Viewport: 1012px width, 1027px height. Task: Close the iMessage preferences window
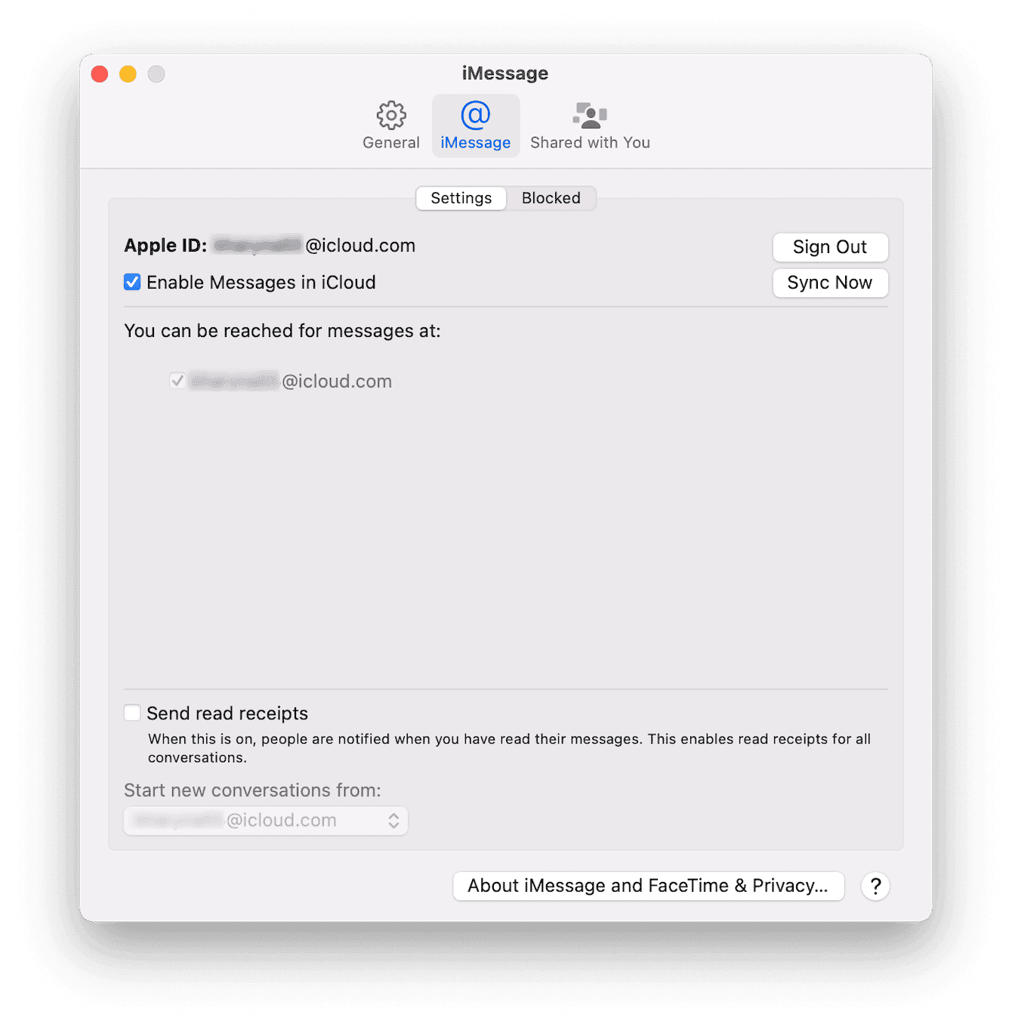pos(99,74)
